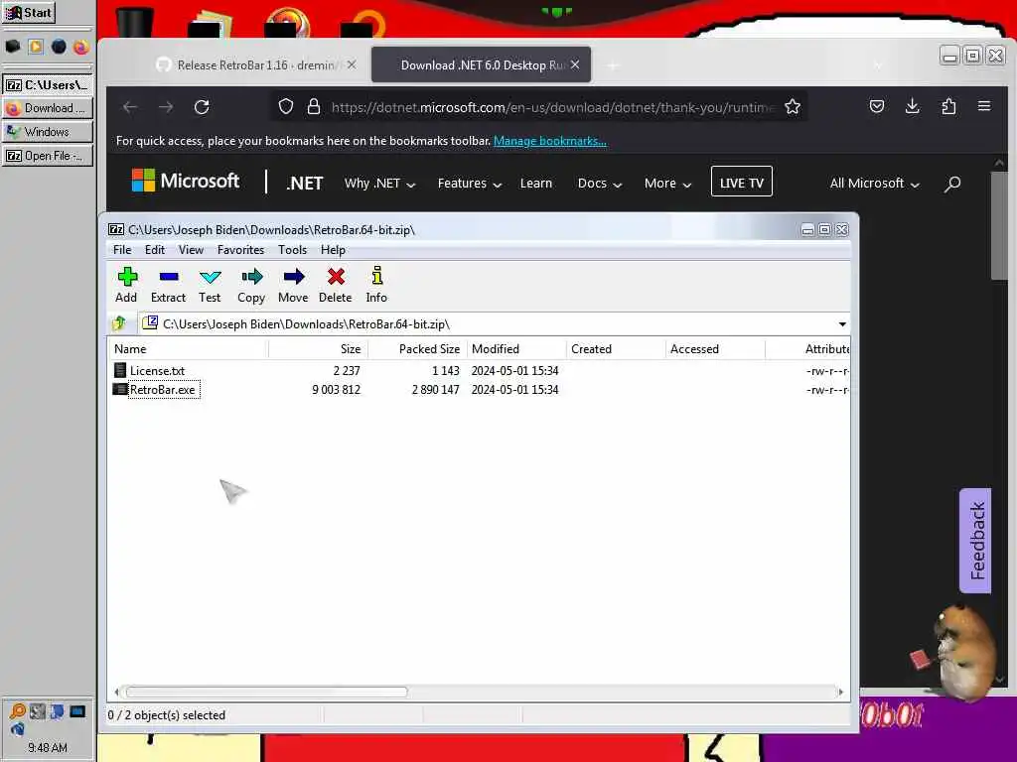
Task: Close the Release RetroBar tab
Action: point(351,64)
